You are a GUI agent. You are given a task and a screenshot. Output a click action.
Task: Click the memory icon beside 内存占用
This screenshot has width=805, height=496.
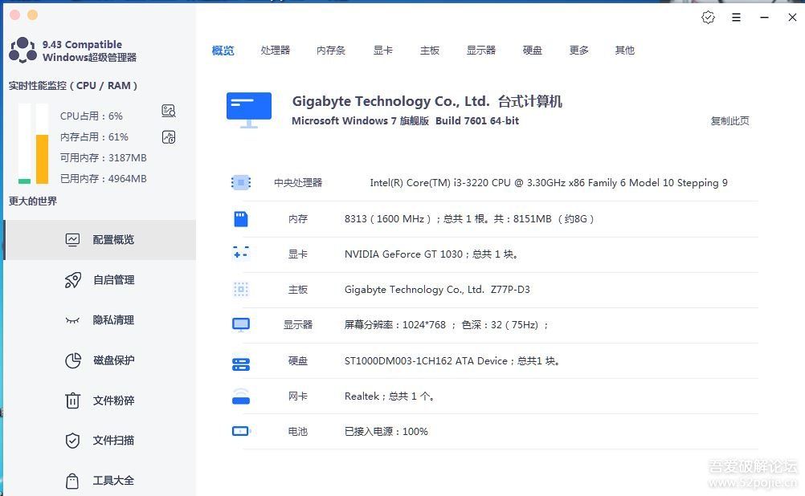[169, 137]
